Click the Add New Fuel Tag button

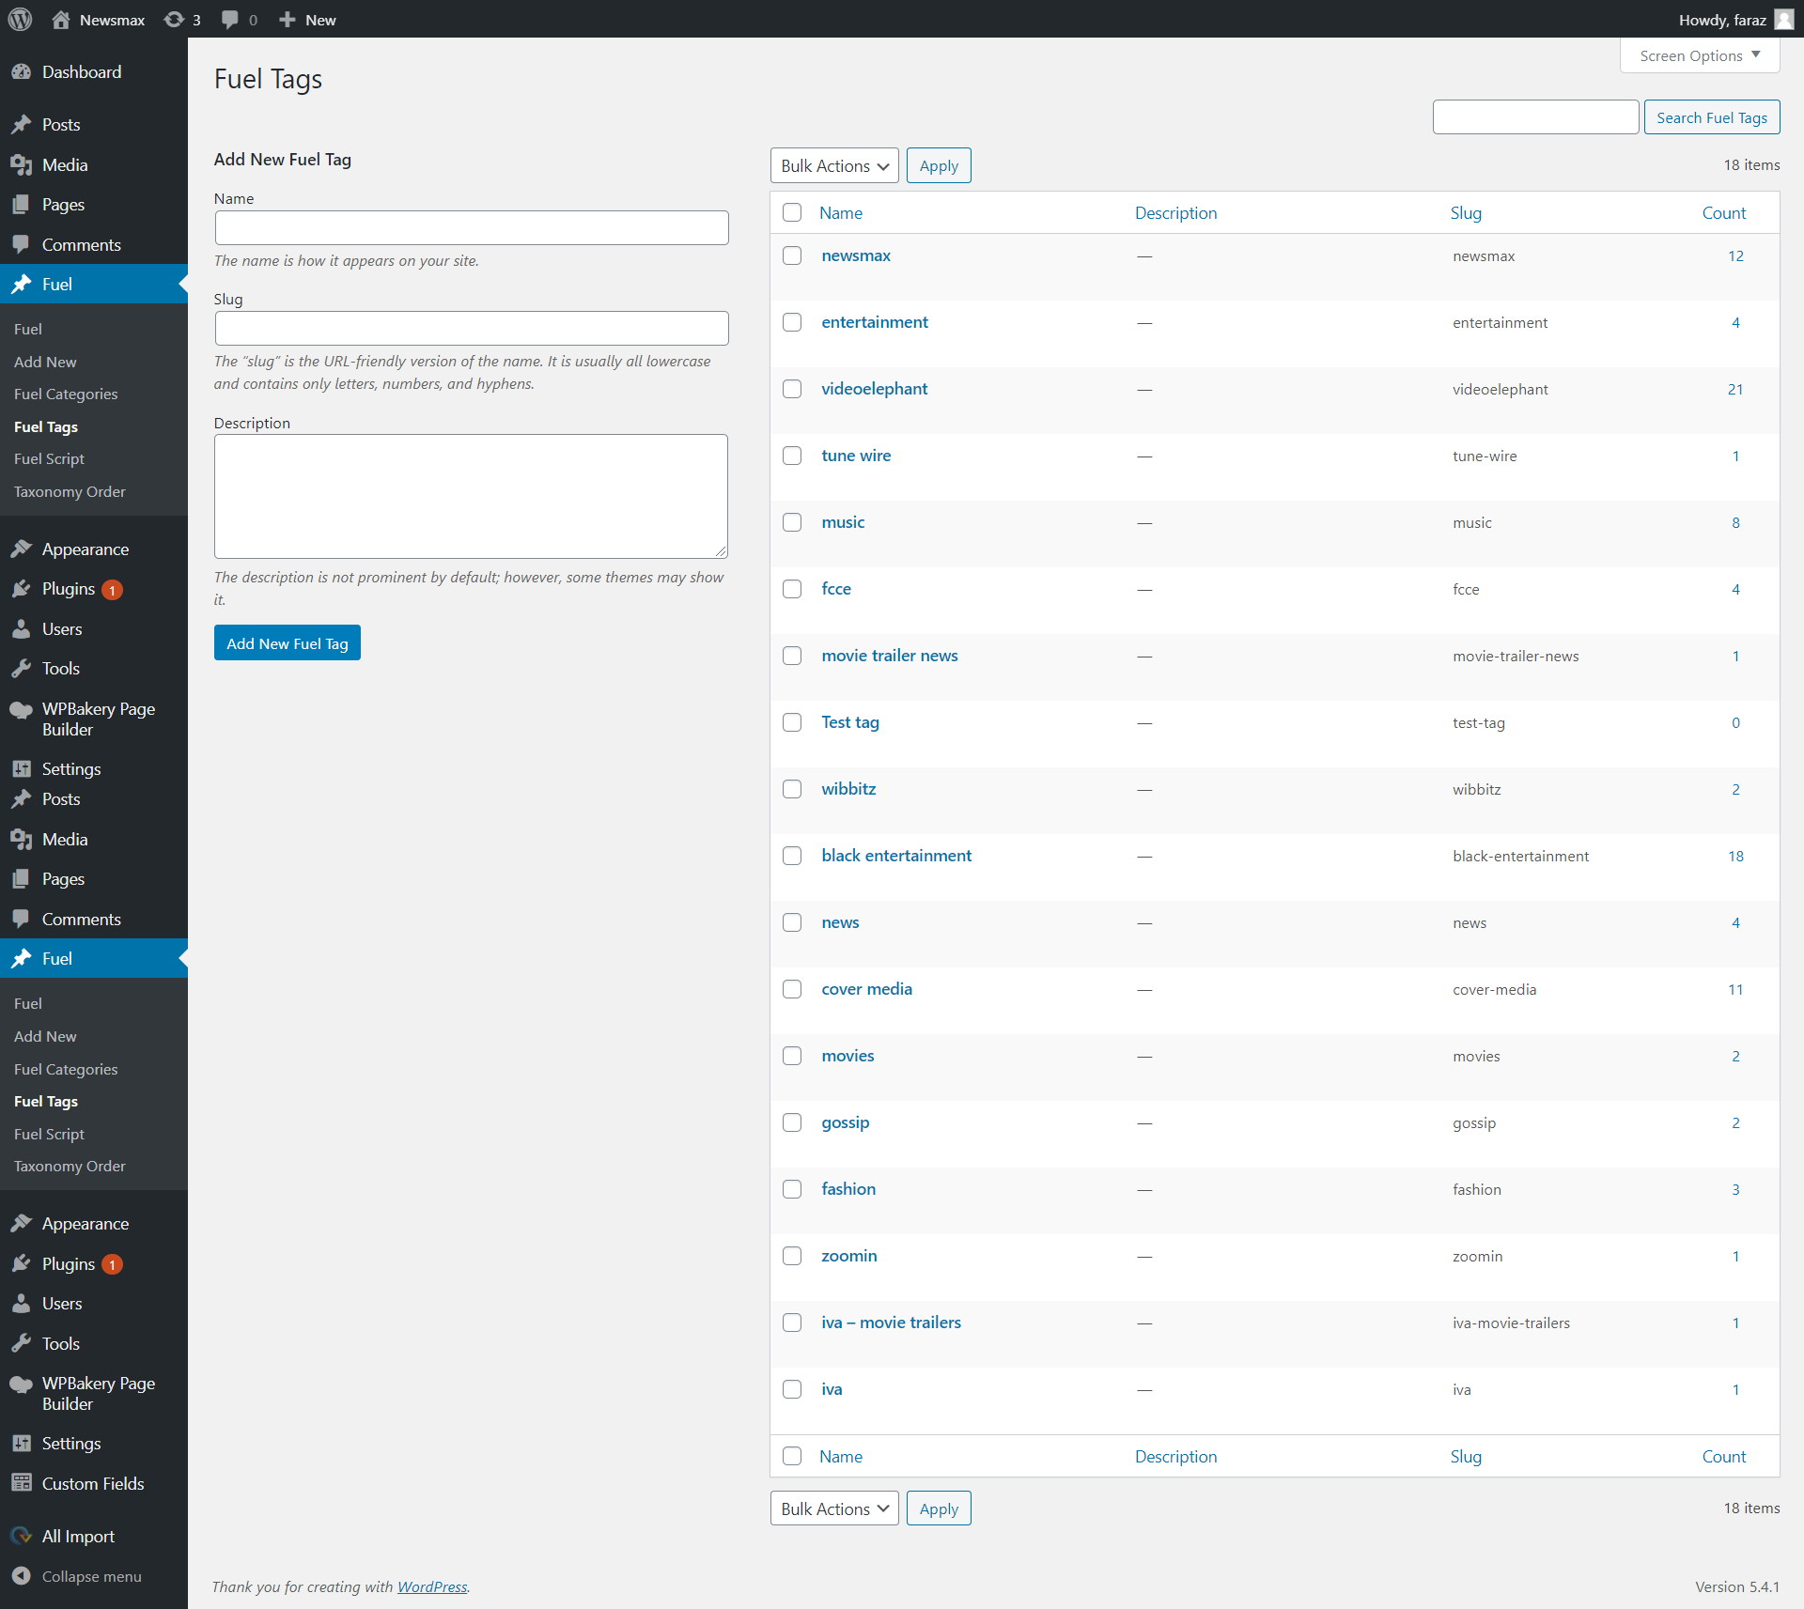[x=287, y=643]
